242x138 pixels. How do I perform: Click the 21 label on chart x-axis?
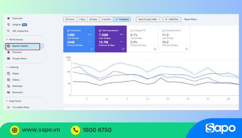pos(208,99)
